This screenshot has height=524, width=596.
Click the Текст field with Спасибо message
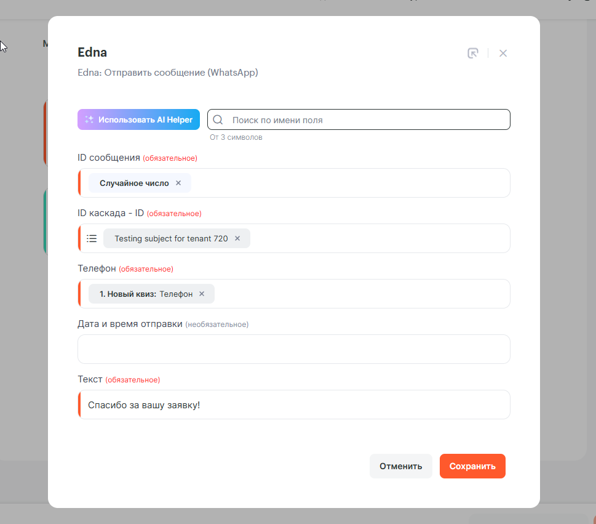(293, 405)
